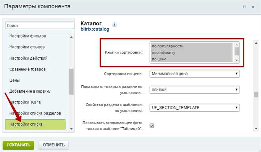Select по алфавиту in sort buttons list
The image size is (261, 152).
click(x=192, y=53)
